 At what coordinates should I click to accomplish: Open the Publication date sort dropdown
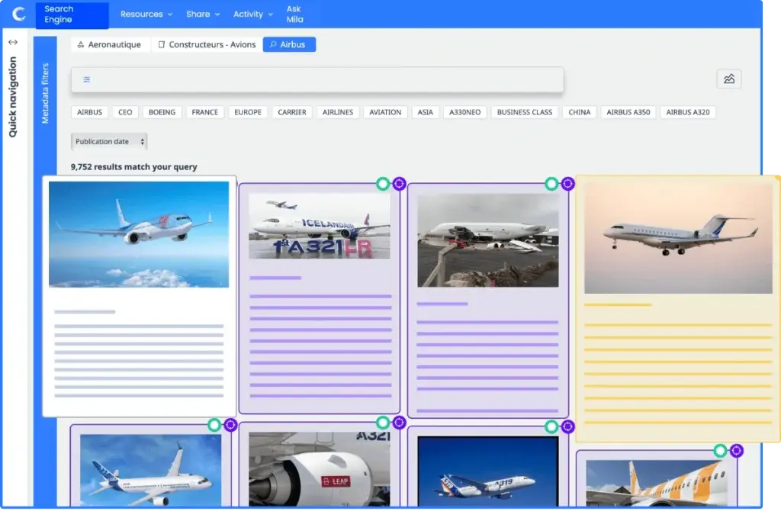(108, 142)
